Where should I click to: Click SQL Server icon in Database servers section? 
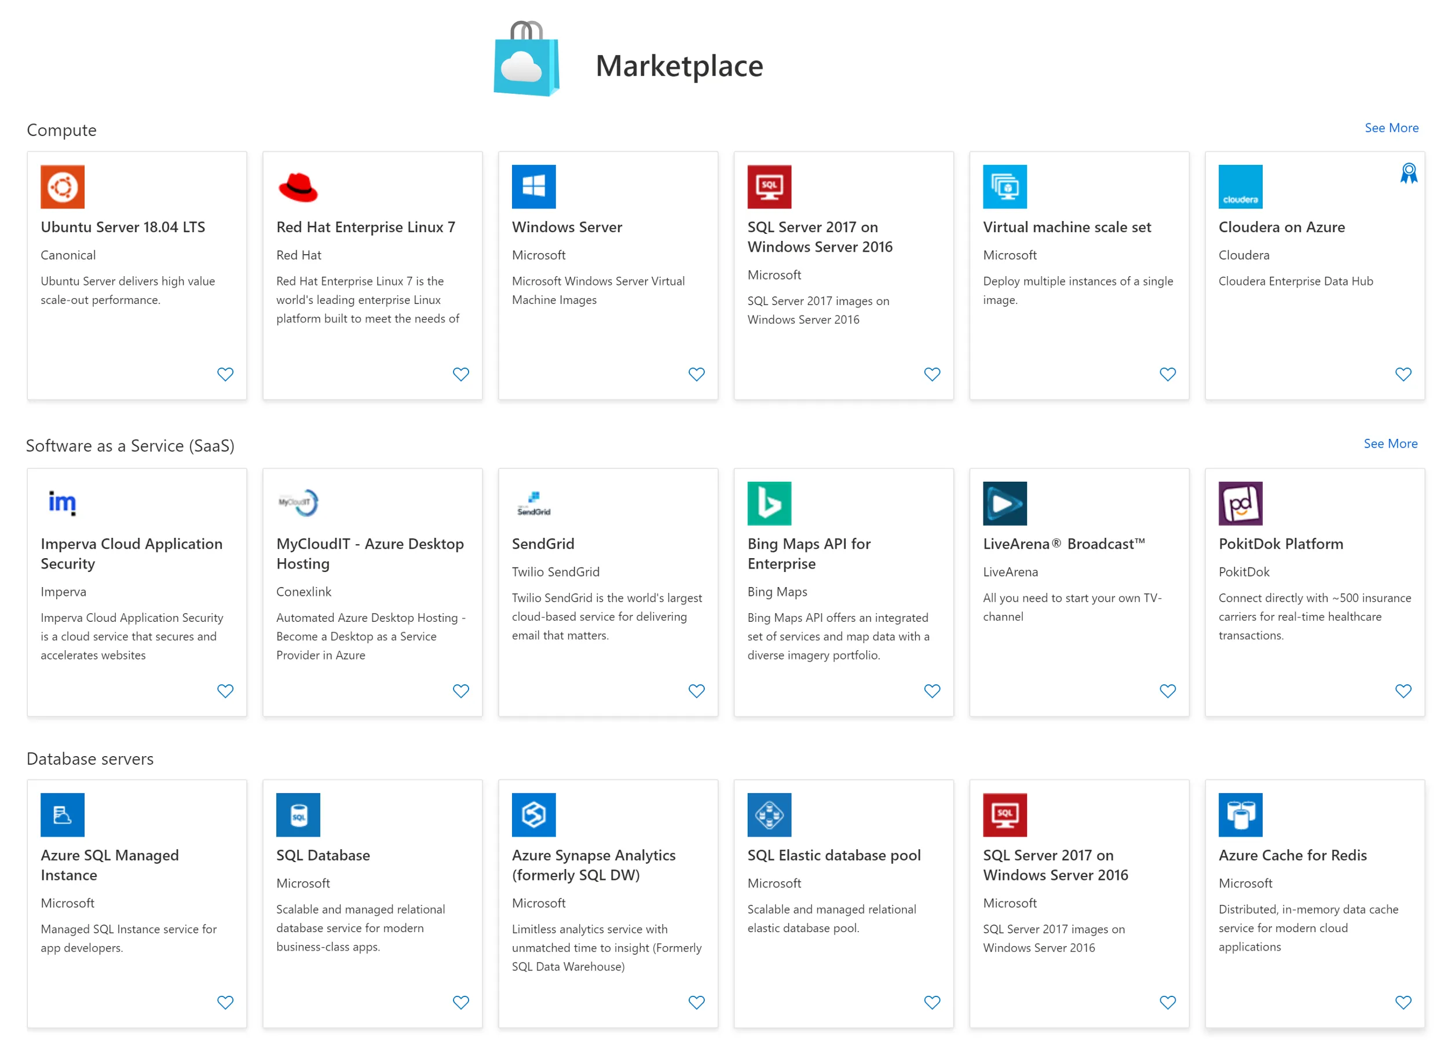pyautogui.click(x=1005, y=815)
